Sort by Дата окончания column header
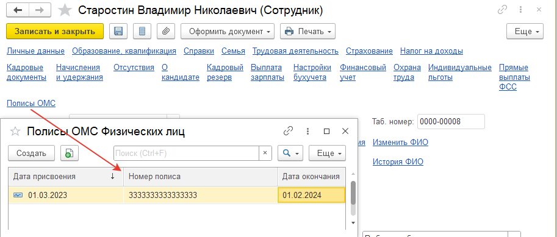The image size is (557, 237). pos(311,176)
